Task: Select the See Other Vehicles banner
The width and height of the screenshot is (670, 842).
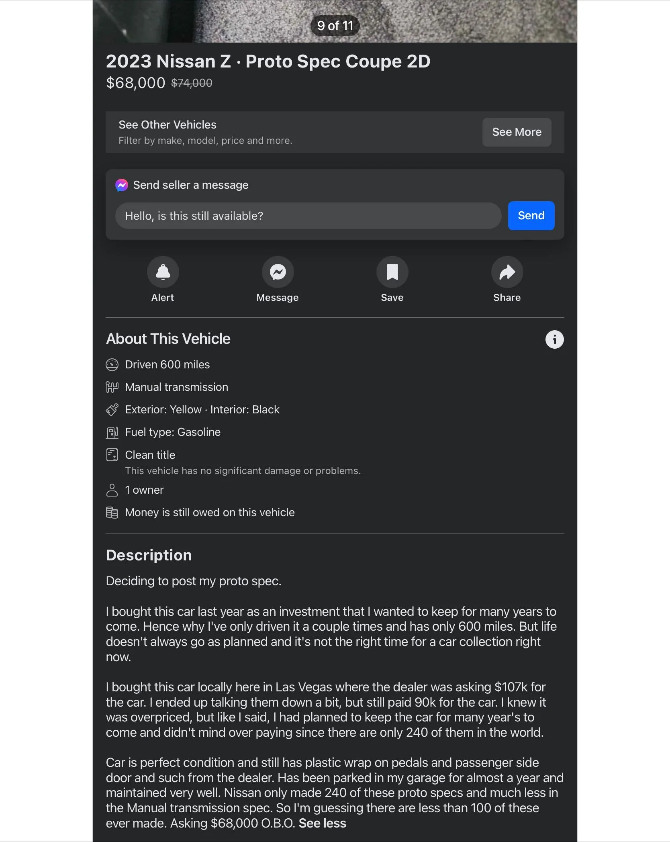Action: (335, 132)
